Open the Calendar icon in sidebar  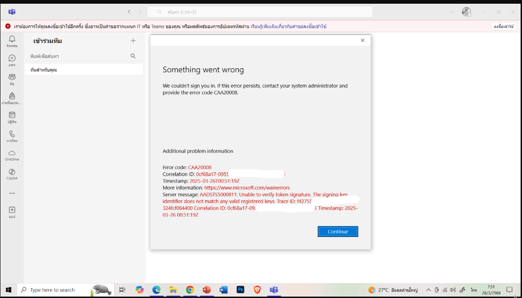[12, 117]
